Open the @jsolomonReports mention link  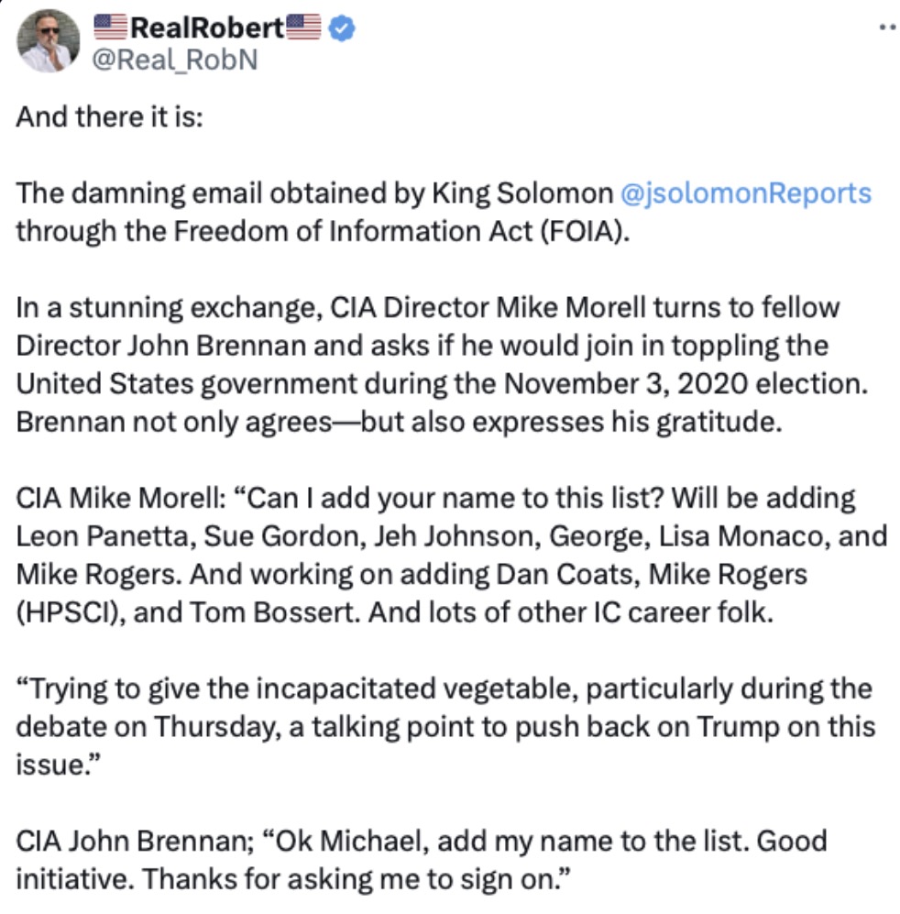click(x=745, y=193)
